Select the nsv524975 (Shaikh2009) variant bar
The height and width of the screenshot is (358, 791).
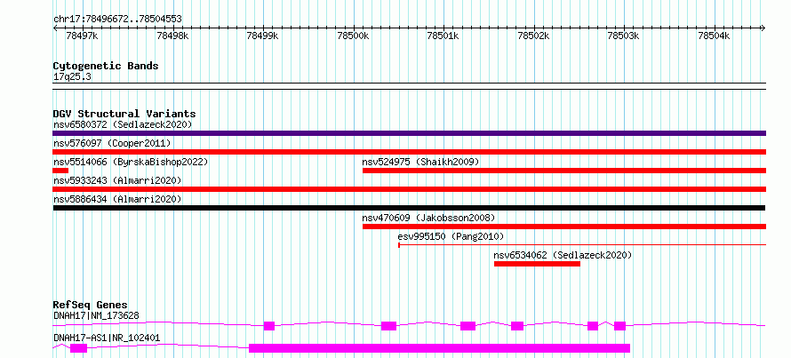tap(564, 171)
